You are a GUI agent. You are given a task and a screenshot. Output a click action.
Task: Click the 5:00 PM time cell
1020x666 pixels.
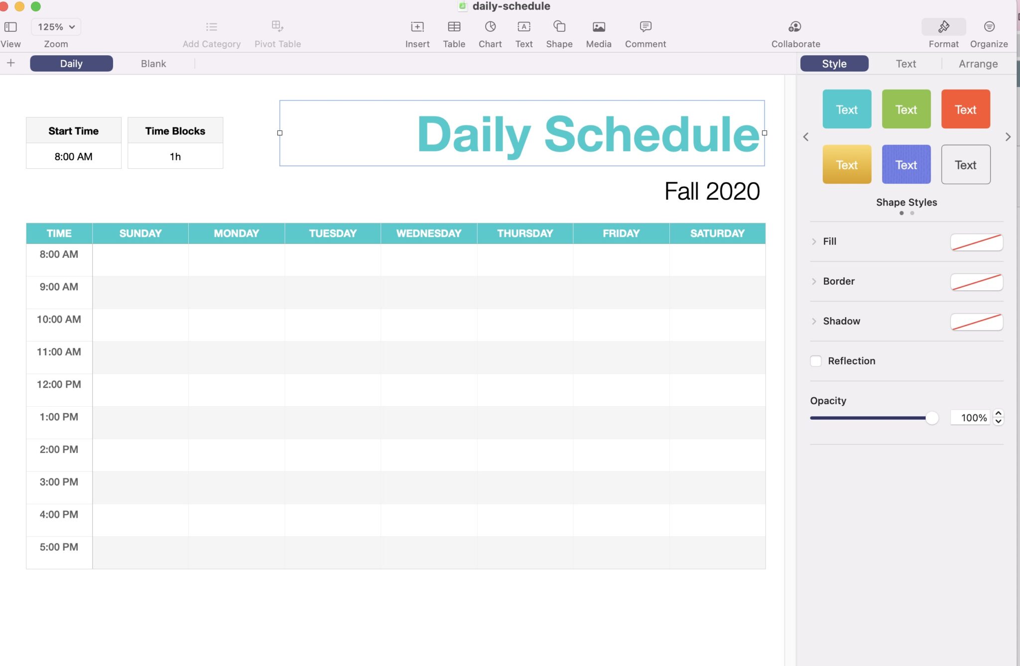[x=59, y=552]
